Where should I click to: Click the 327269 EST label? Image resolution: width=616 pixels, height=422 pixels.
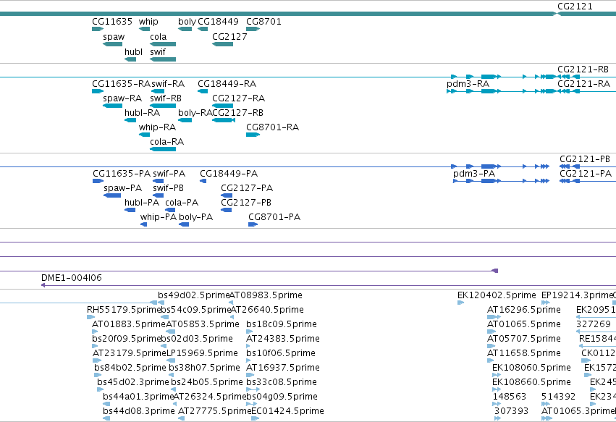point(594,324)
